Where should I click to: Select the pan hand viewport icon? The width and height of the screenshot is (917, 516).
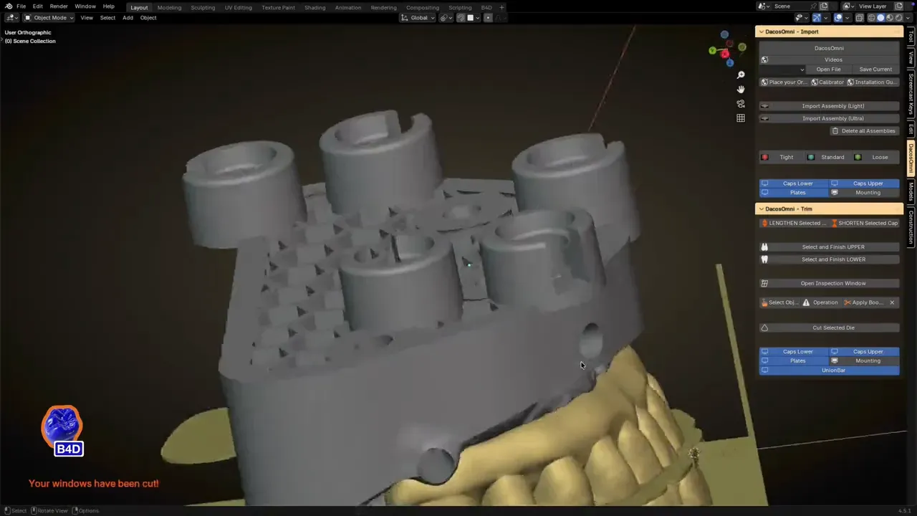click(741, 89)
